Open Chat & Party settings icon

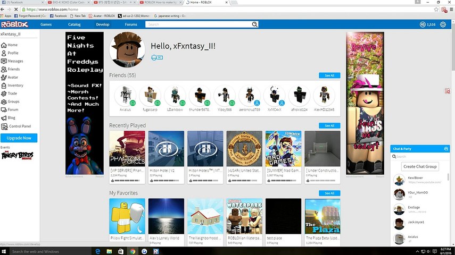(x=446, y=149)
